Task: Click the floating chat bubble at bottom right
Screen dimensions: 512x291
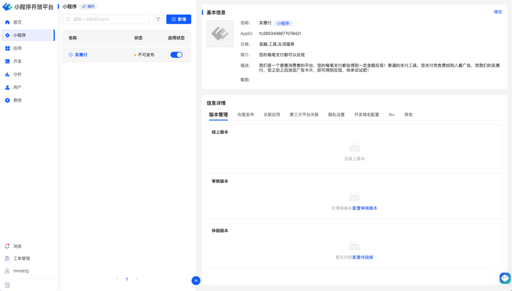Action: click(x=504, y=278)
